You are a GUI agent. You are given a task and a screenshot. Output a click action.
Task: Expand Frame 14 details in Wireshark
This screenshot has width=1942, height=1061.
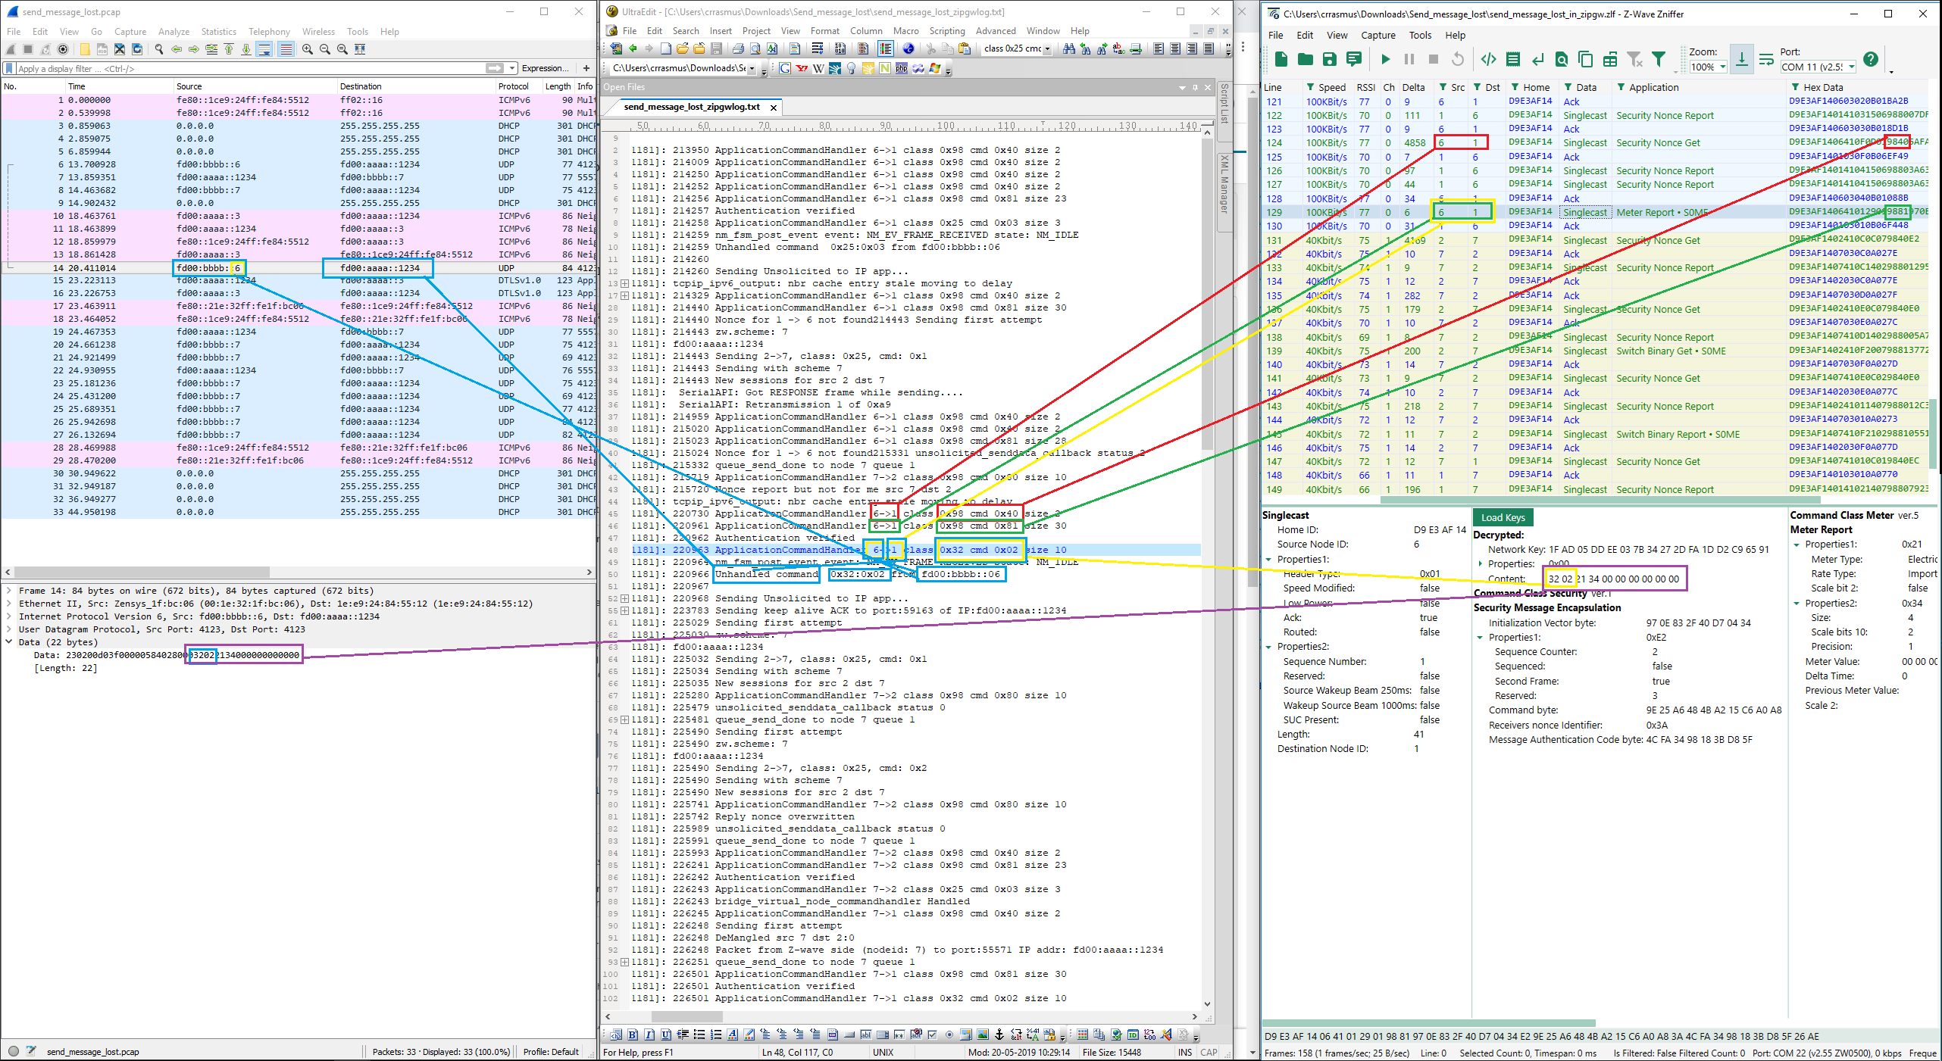click(8, 591)
